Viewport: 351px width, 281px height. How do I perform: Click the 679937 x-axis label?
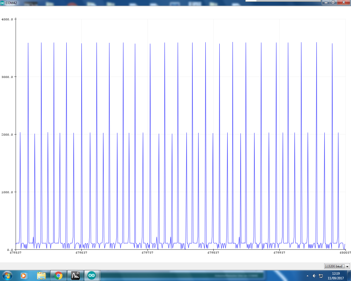coord(279,253)
